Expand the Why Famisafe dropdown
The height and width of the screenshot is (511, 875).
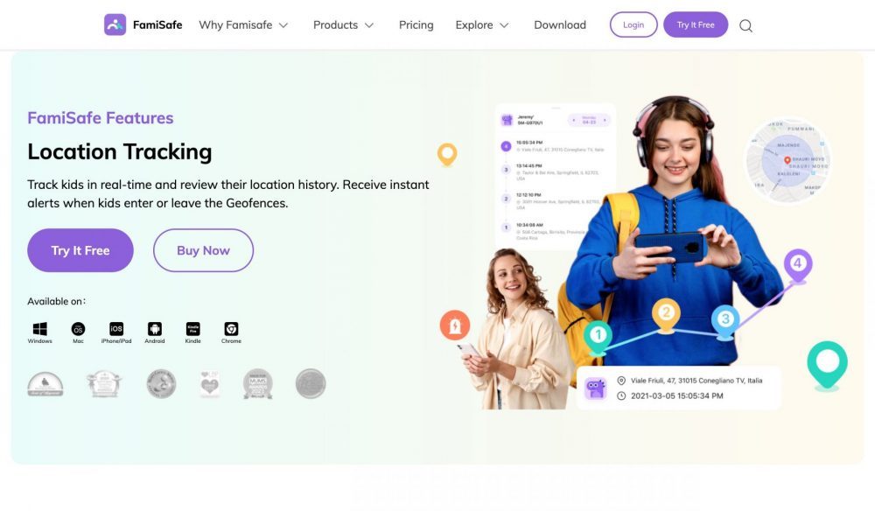coord(243,25)
